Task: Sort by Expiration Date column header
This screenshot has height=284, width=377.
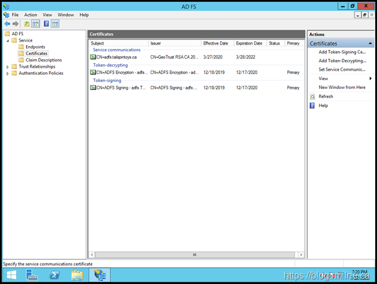Action: tap(249, 43)
